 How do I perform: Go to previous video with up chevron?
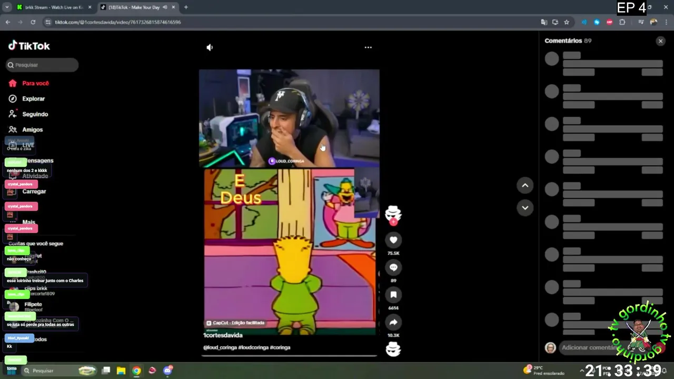click(525, 185)
